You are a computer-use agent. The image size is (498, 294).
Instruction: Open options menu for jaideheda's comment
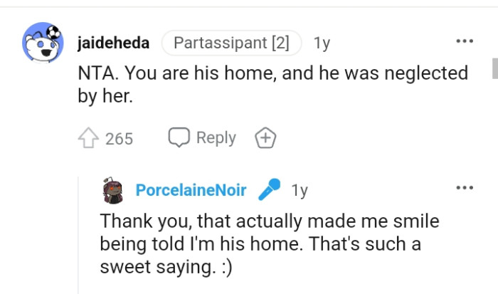pos(465,41)
